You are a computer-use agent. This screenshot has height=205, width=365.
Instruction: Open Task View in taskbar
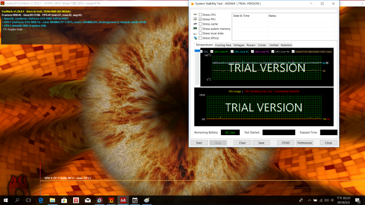[x=28, y=200]
